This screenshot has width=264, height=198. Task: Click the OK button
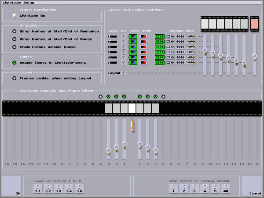11,186
